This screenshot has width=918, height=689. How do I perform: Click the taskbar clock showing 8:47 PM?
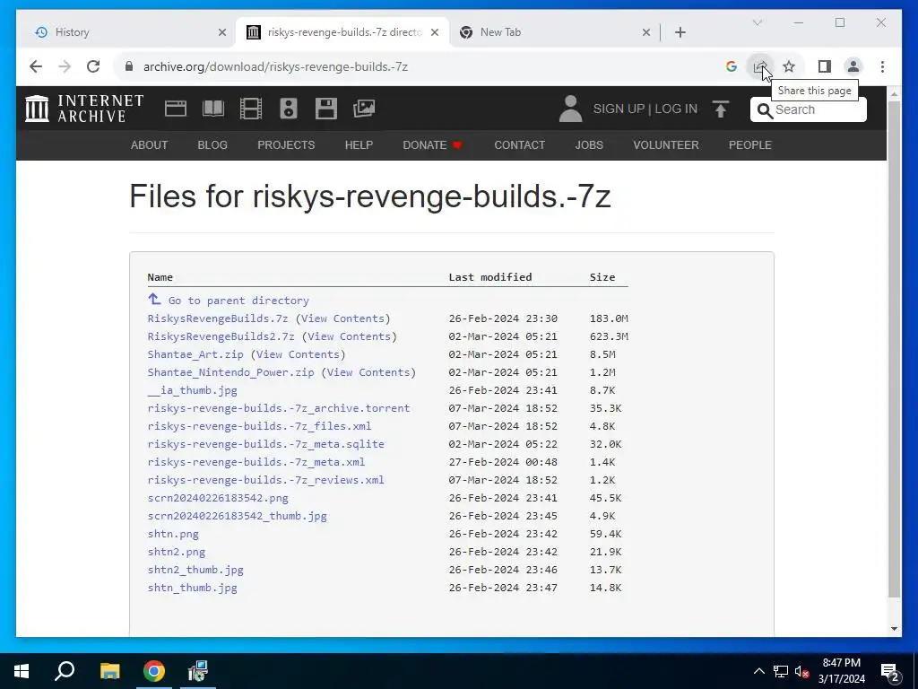pos(841,671)
